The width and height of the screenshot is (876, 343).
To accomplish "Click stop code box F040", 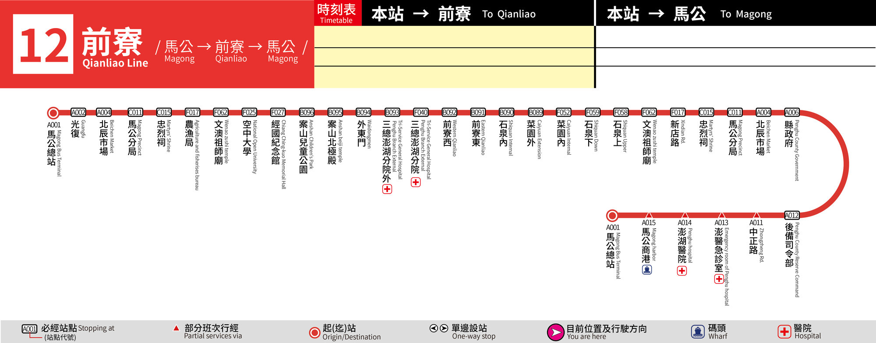I will [421, 113].
